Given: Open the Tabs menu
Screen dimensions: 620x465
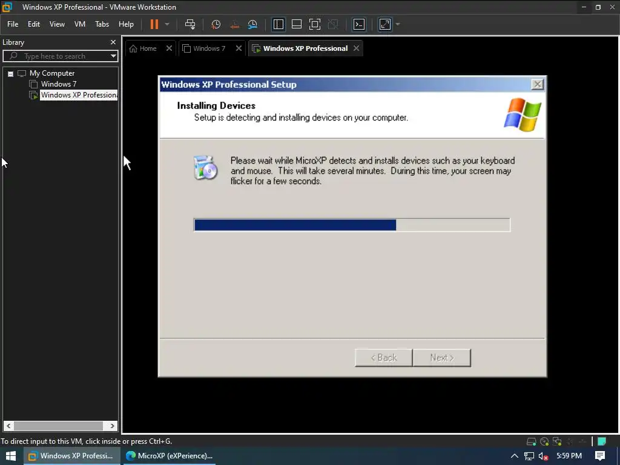Looking at the screenshot, I should pyautogui.click(x=102, y=24).
